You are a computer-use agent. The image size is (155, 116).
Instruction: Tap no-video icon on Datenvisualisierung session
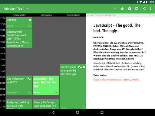click(x=80, y=67)
